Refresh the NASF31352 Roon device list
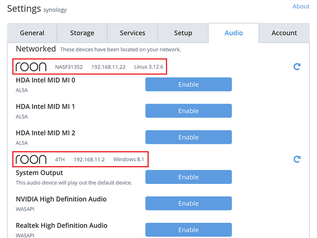Image resolution: width=317 pixels, height=238 pixels. (297, 66)
